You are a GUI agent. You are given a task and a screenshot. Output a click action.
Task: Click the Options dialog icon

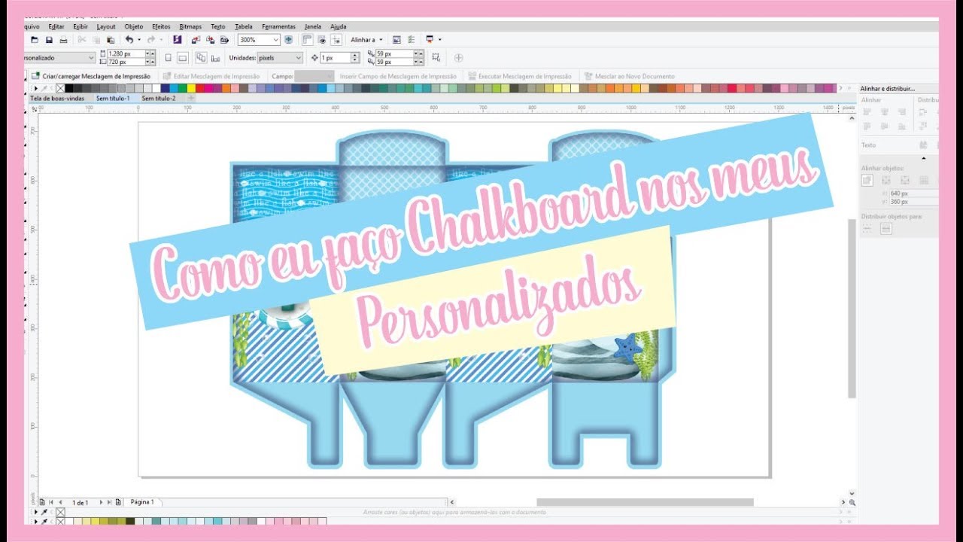[396, 40]
